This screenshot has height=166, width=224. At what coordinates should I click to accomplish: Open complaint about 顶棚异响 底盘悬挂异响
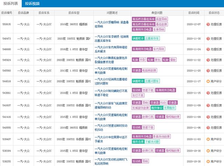(x=112, y=24)
